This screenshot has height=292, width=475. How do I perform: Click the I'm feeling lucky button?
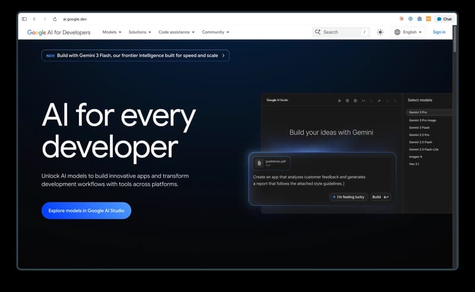point(349,197)
